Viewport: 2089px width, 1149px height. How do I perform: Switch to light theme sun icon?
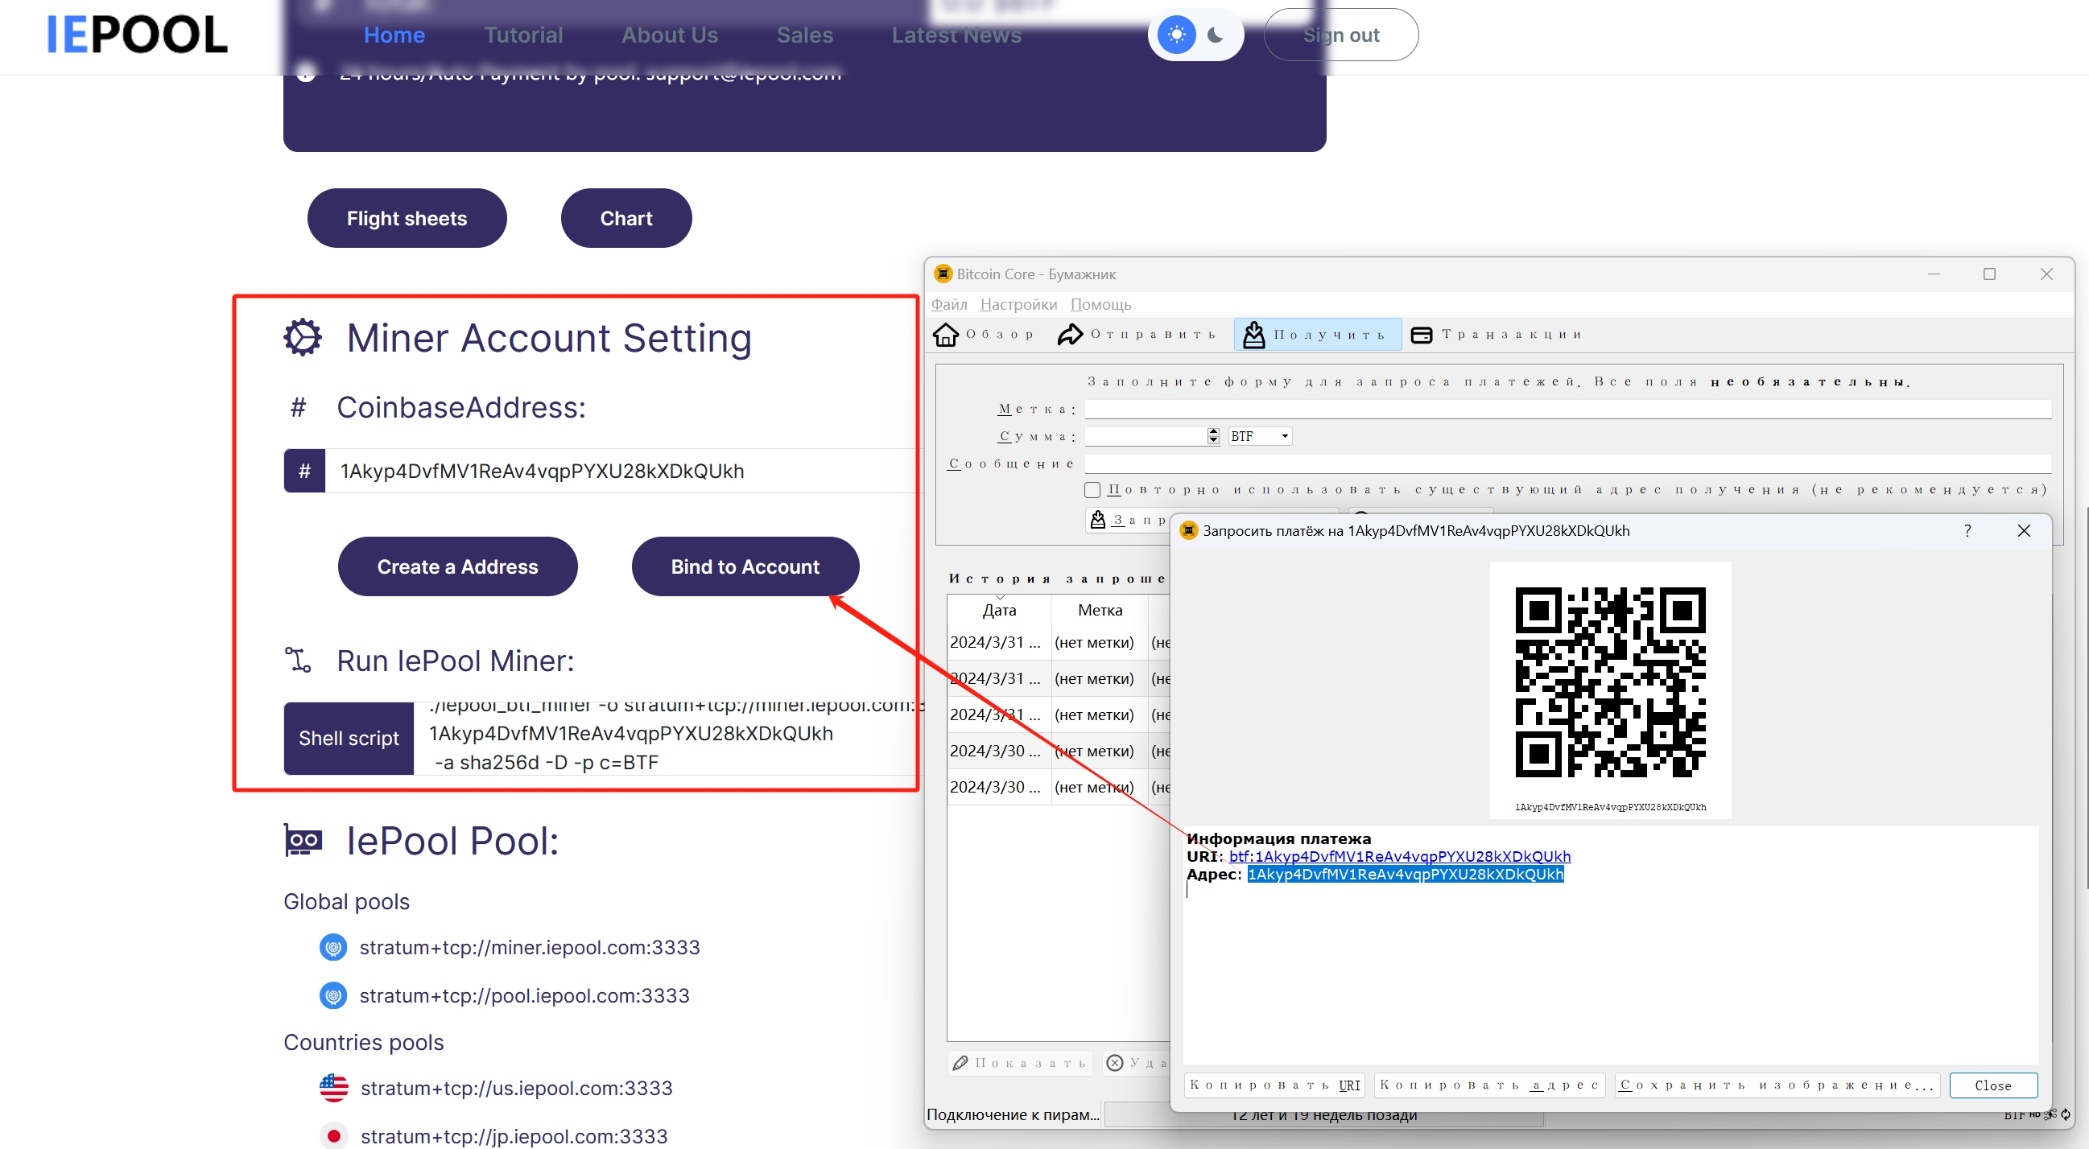[1177, 35]
